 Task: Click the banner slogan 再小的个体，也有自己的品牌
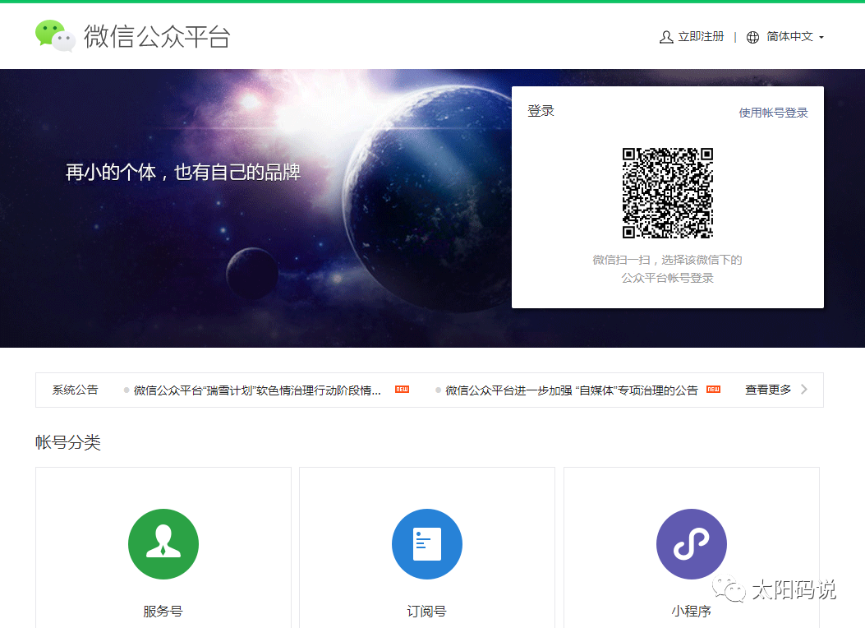click(x=183, y=172)
